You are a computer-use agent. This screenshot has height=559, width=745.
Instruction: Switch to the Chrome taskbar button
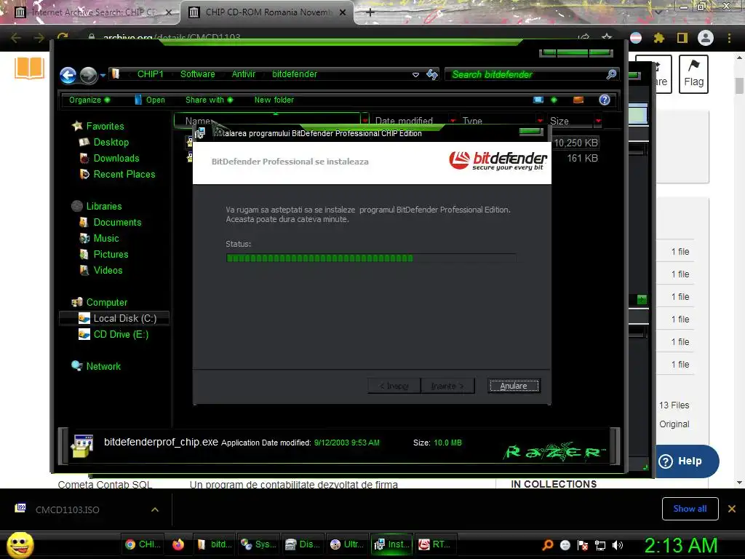pos(143,544)
